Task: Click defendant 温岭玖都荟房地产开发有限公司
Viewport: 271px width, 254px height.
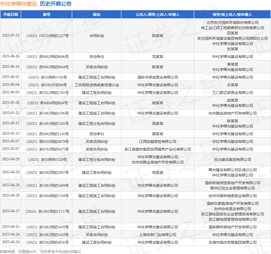Action: pyautogui.click(x=233, y=203)
